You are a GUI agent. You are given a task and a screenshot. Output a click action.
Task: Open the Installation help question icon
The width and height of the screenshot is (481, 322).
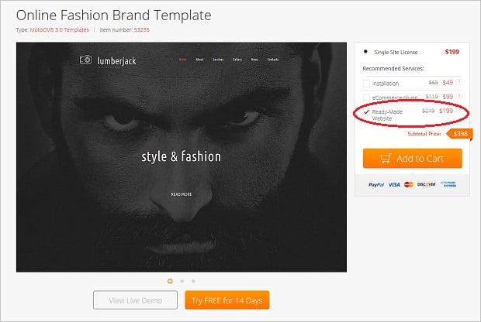[x=459, y=81]
